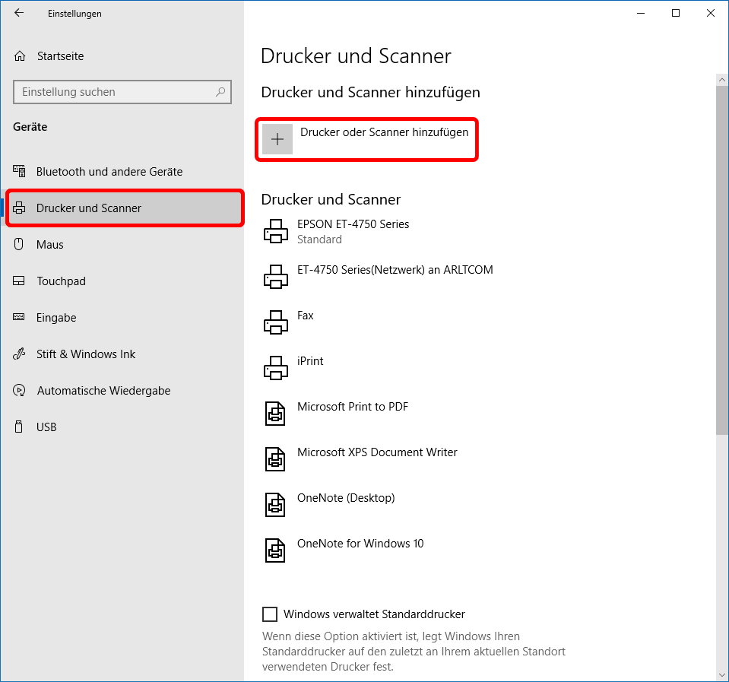Image resolution: width=729 pixels, height=682 pixels.
Task: Open Bluetooth und andere Geräte section
Action: point(109,172)
